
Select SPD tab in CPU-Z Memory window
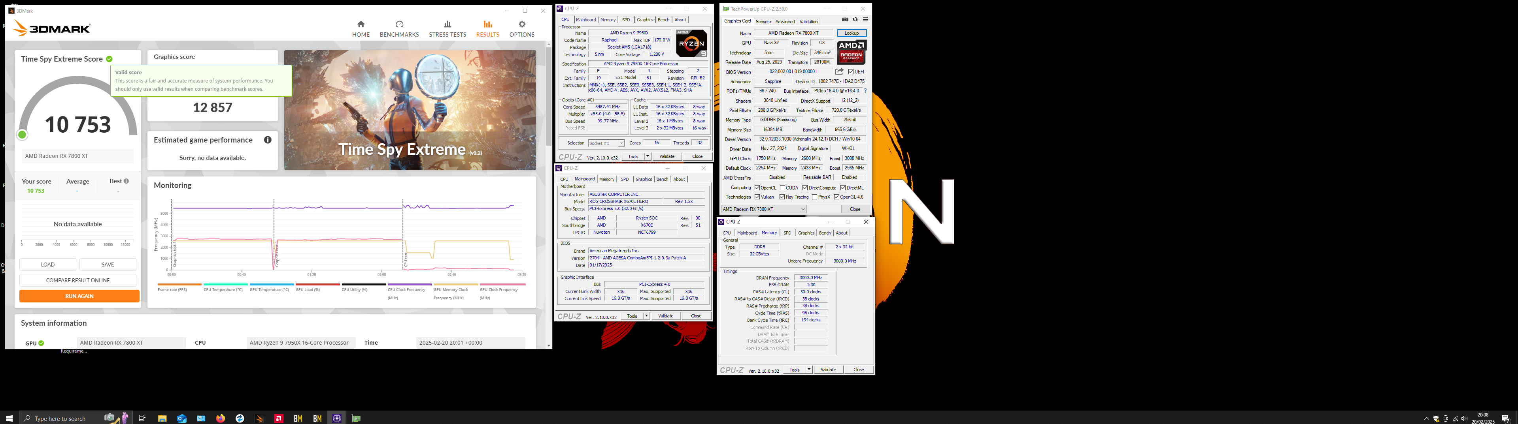787,233
